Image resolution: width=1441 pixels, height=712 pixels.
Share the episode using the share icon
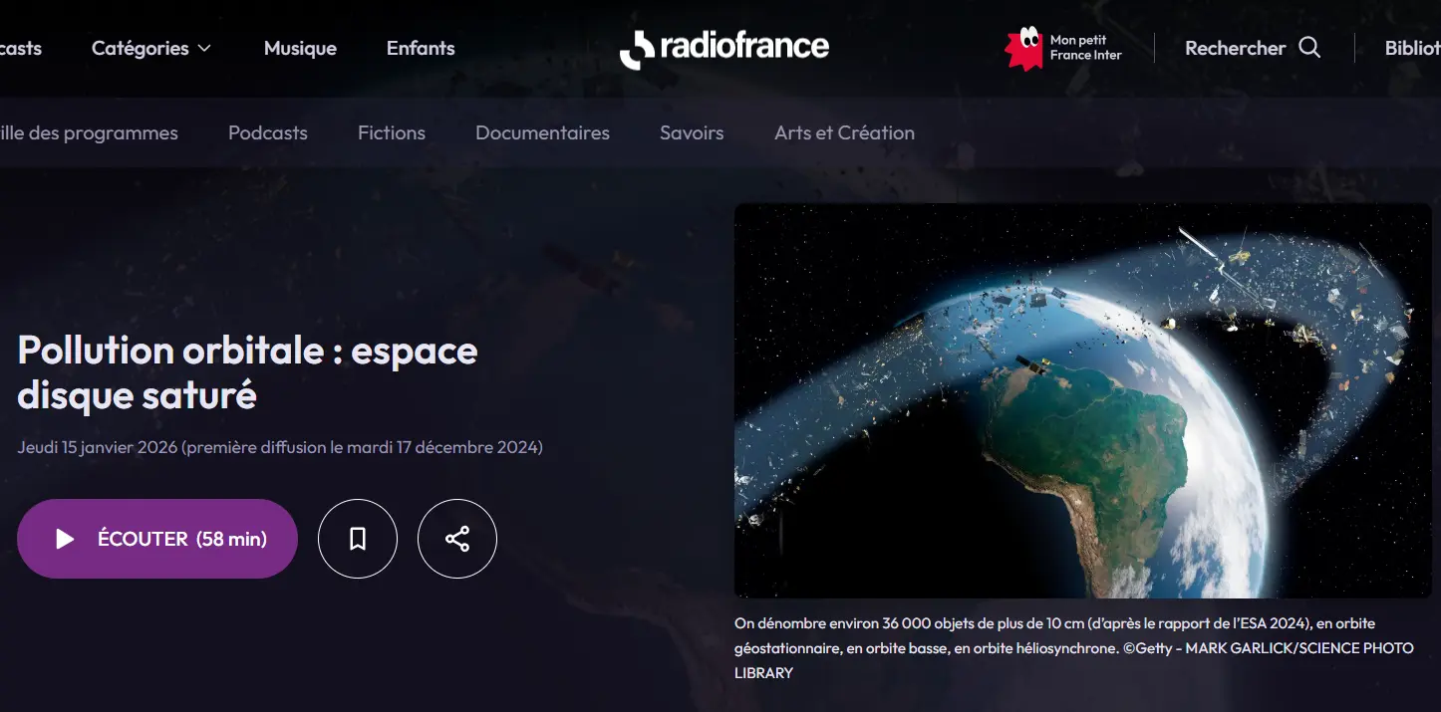[x=457, y=539]
